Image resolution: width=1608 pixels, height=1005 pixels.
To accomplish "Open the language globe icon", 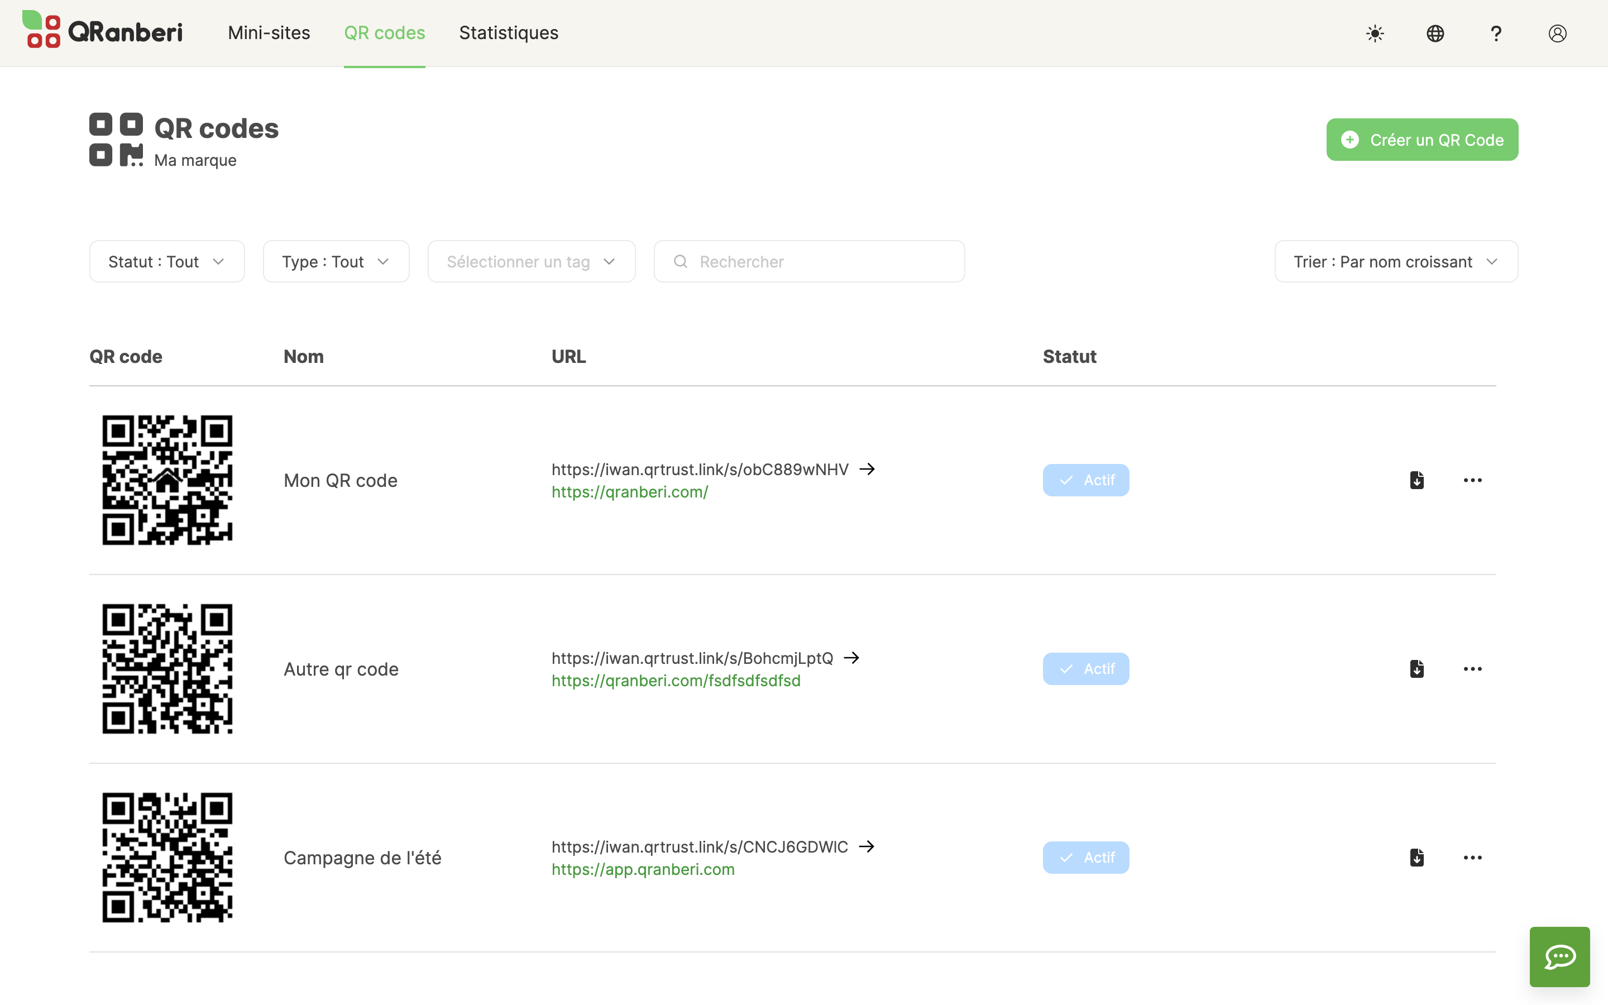I will click(x=1435, y=33).
